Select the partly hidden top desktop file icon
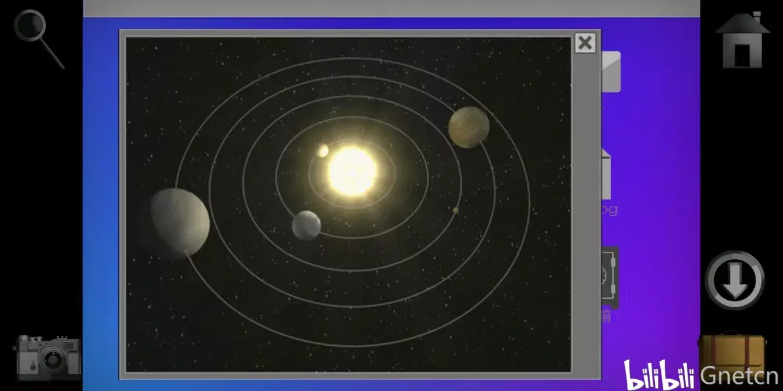 click(611, 72)
